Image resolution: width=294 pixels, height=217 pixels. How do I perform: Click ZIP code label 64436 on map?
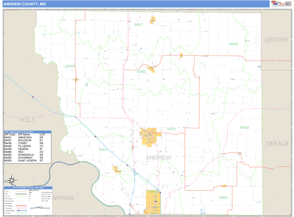(x=223, y=197)
